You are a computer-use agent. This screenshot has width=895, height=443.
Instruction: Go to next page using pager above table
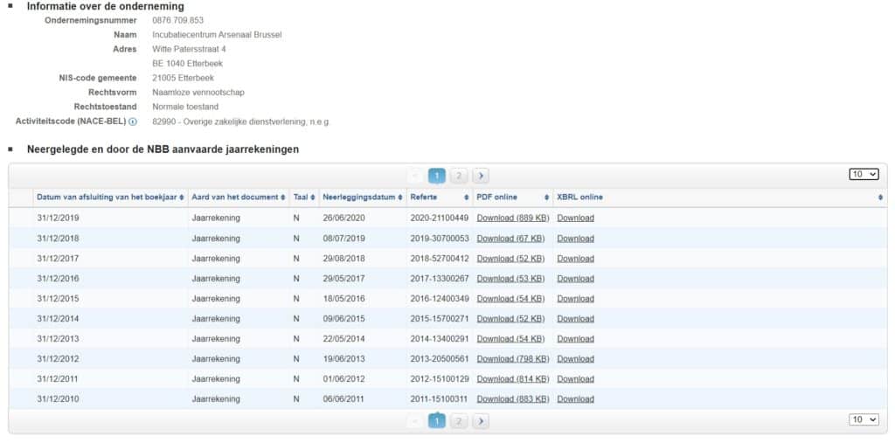[481, 176]
